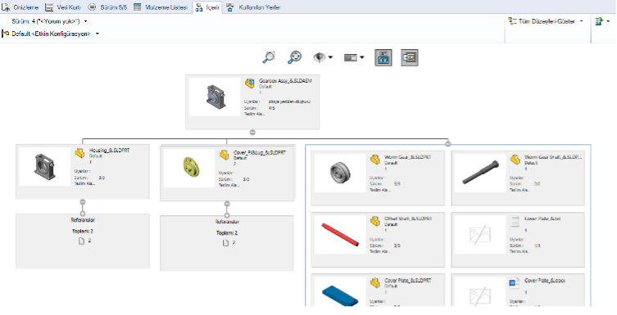This screenshot has height=315, width=617.
Task: Click the Gearbox Assy assembly file icon
Action: pyautogui.click(x=250, y=83)
